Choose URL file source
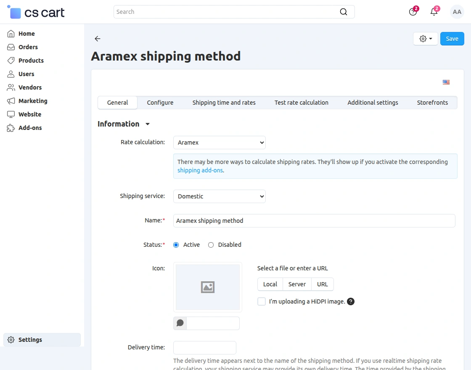 (x=322, y=284)
